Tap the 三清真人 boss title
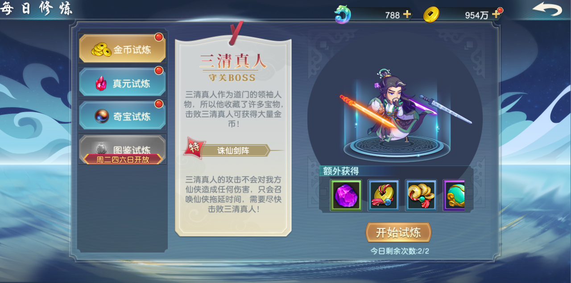 click(233, 61)
